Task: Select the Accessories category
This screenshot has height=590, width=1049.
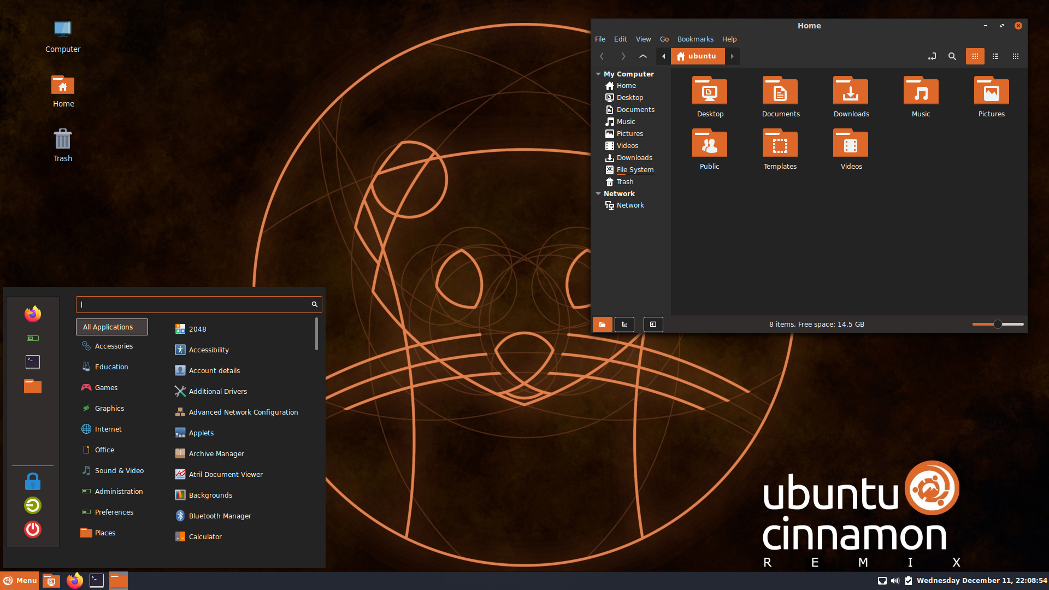Action: 112,346
